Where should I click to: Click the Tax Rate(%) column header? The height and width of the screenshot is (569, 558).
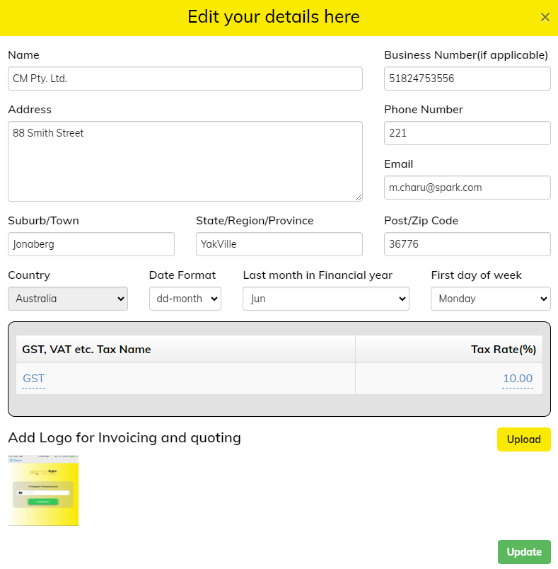(503, 349)
